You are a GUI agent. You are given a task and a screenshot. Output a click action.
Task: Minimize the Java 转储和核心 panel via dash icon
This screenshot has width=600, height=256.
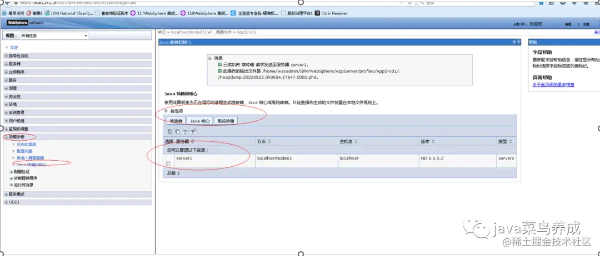[519, 42]
